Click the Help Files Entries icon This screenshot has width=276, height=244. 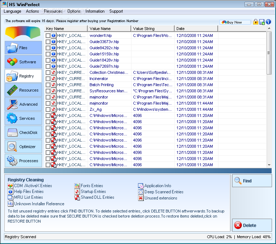11,192
